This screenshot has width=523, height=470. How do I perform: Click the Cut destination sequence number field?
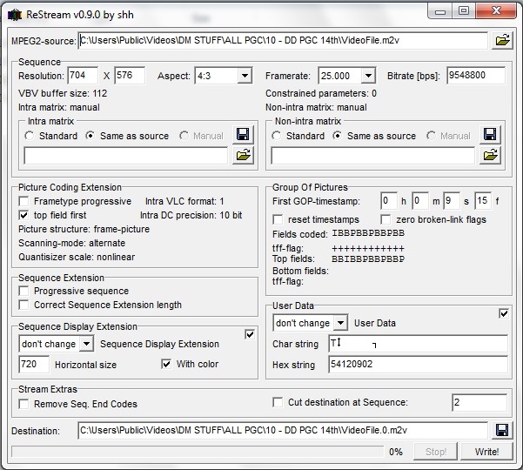479,403
